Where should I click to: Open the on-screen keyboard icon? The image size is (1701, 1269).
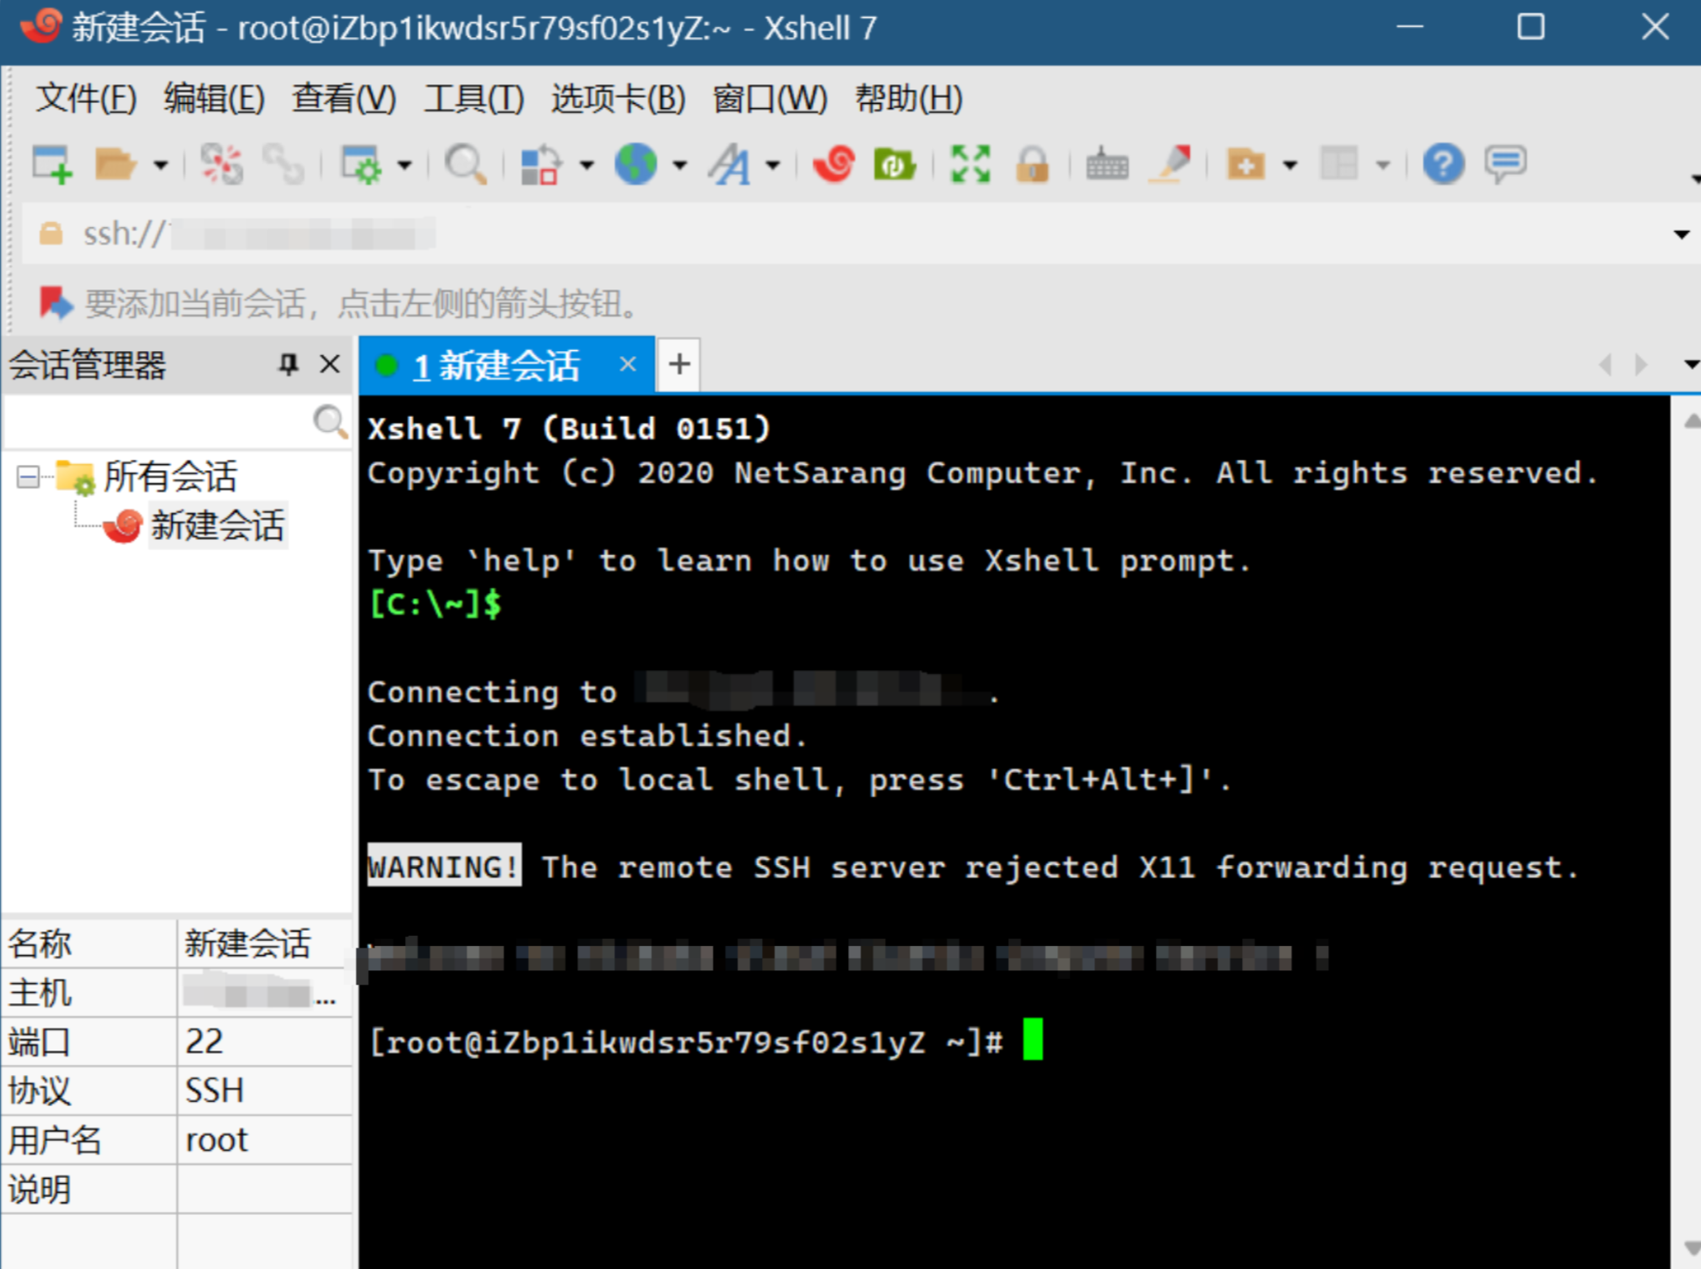coord(1107,165)
